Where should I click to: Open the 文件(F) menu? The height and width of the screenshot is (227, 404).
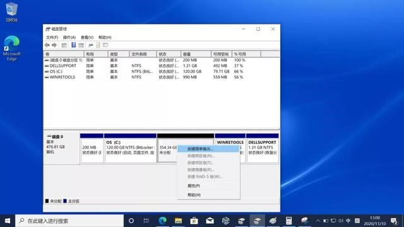[52, 37]
